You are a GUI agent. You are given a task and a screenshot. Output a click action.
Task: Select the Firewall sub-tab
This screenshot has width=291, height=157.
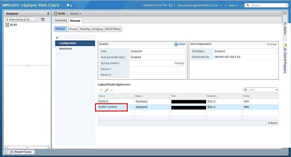click(x=73, y=29)
